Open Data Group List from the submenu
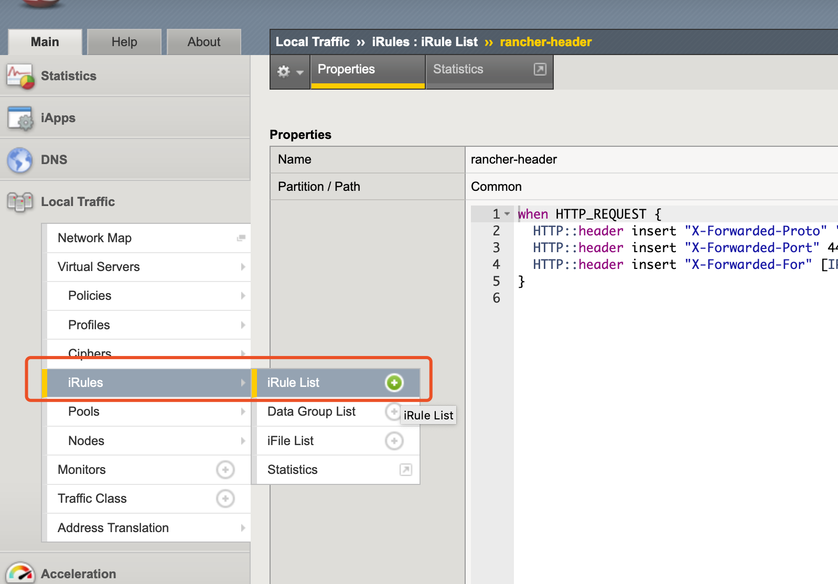 click(311, 412)
